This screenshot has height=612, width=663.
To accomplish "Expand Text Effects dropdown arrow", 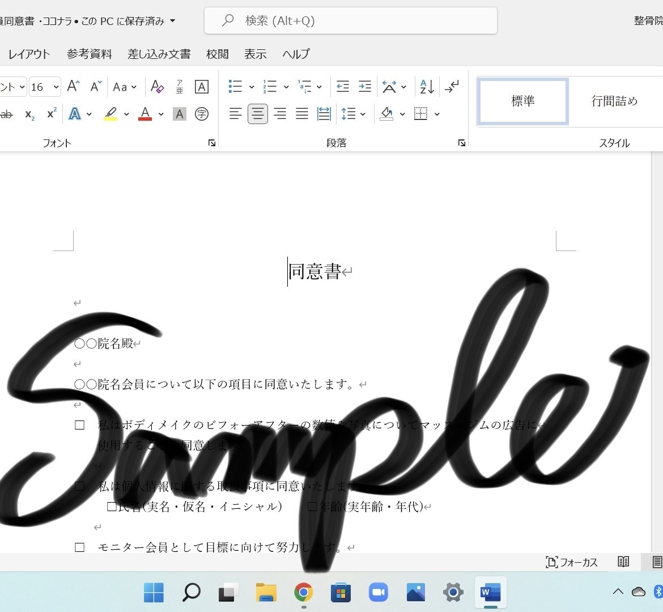I will [x=89, y=114].
